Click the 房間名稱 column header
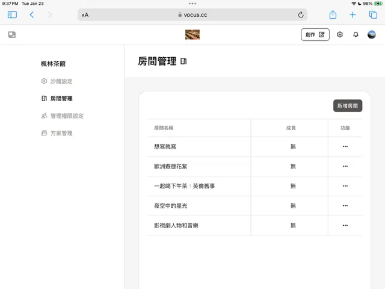Image resolution: width=385 pixels, height=289 pixels. 164,128
